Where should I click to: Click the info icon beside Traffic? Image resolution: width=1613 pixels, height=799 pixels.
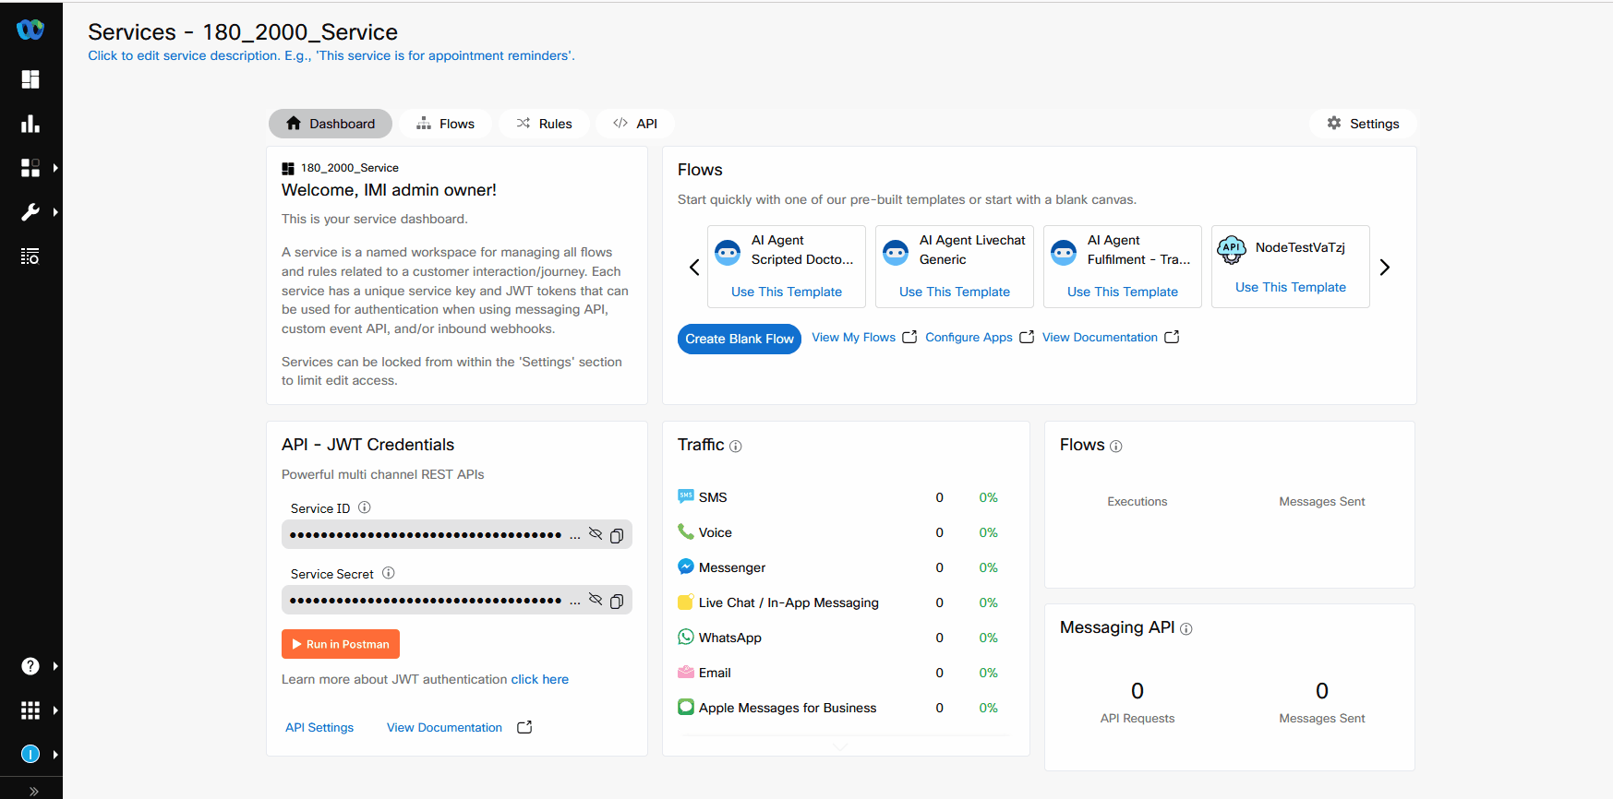736,447
